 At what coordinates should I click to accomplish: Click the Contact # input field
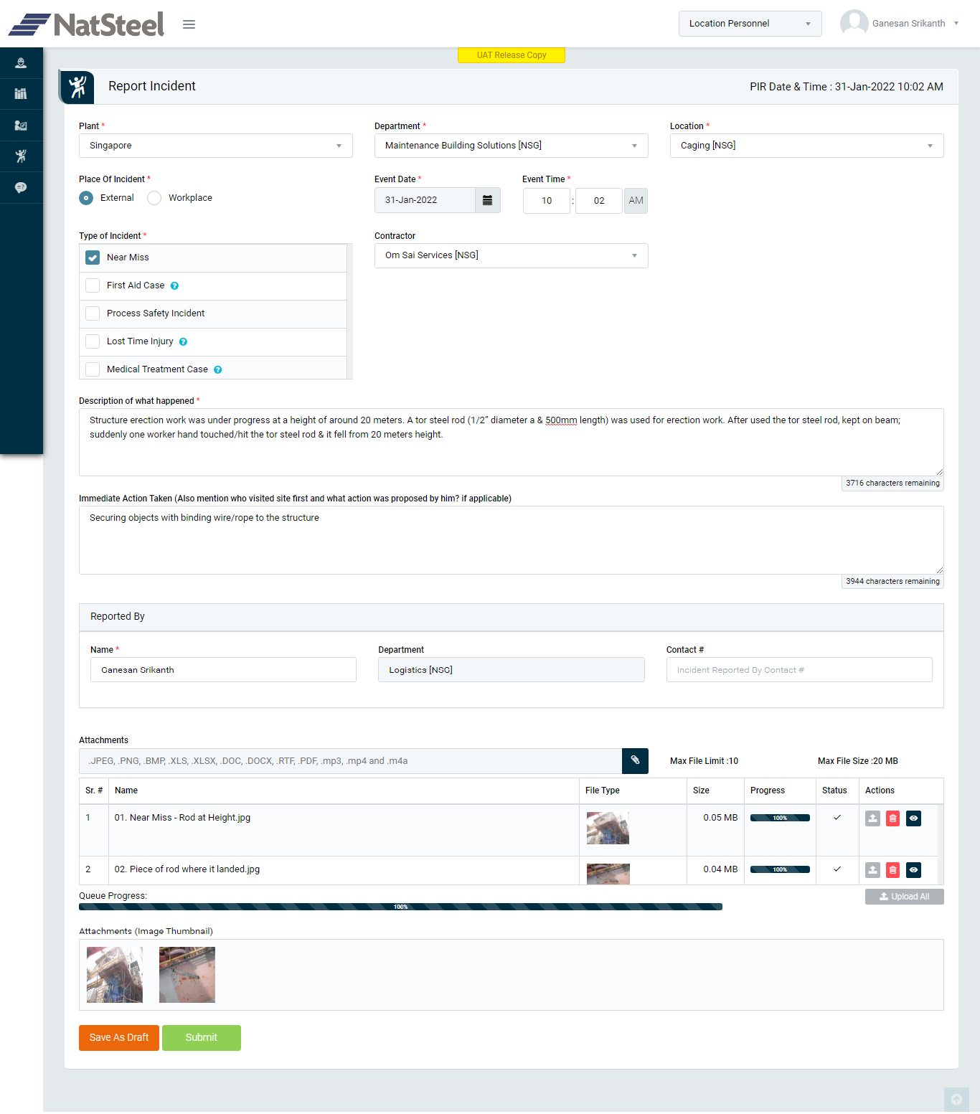pos(799,670)
